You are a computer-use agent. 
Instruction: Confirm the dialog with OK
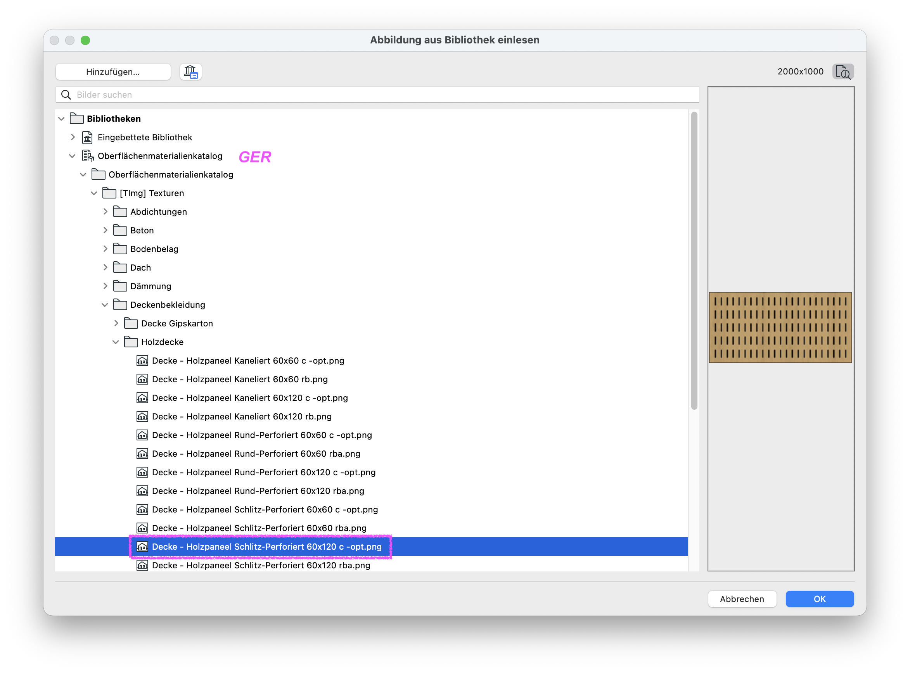(x=820, y=599)
